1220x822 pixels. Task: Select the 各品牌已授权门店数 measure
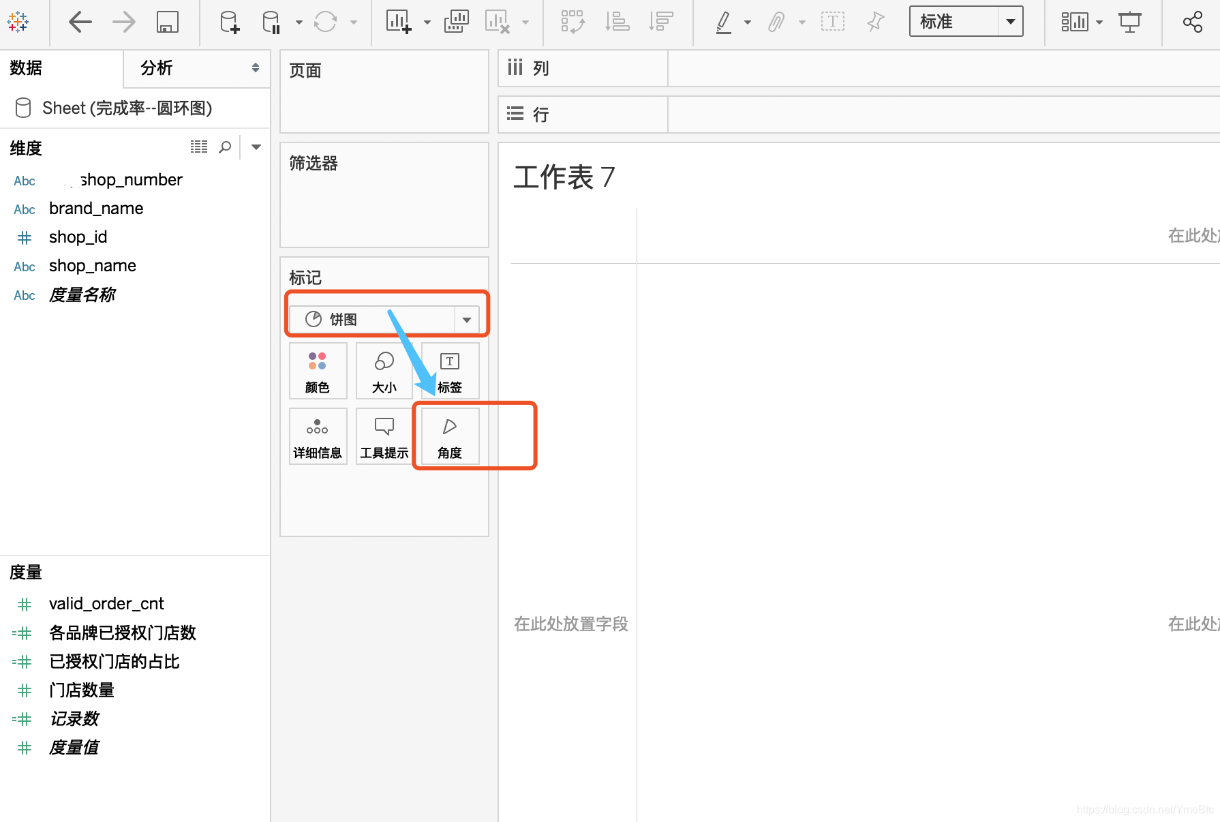point(123,633)
